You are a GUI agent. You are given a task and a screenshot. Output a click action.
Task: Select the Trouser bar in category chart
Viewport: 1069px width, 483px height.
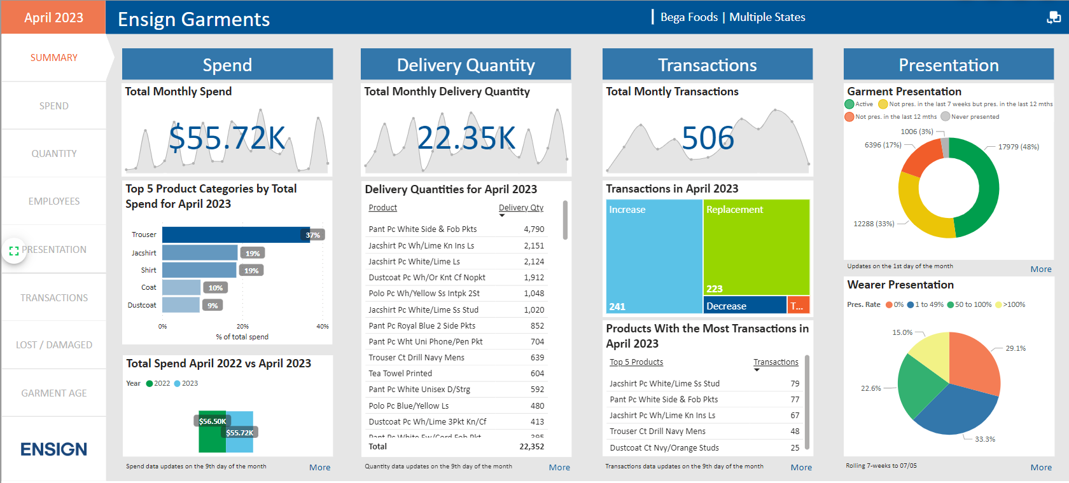[x=235, y=235]
